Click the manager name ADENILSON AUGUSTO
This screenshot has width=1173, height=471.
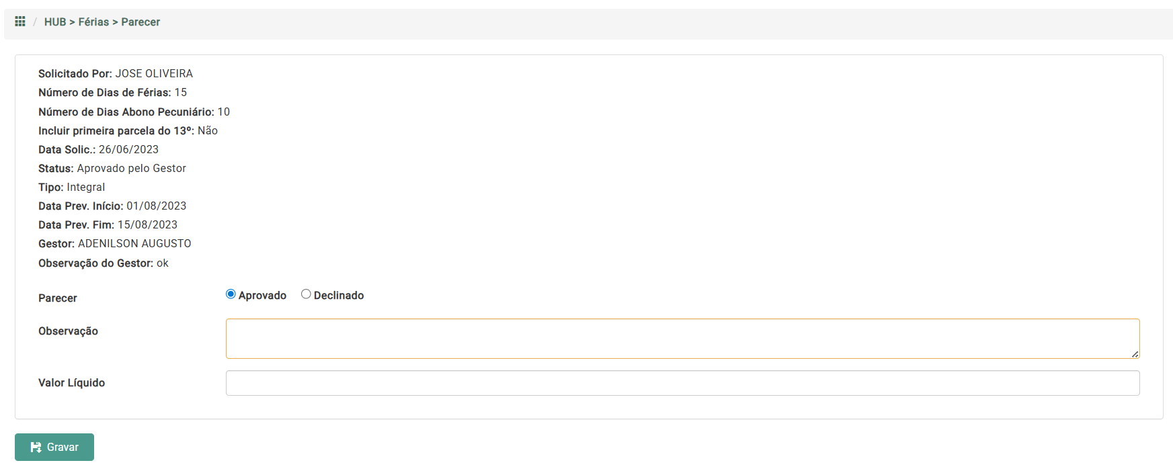click(134, 244)
